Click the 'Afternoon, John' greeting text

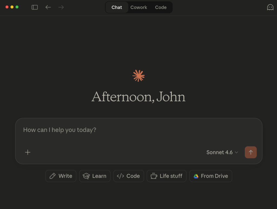pos(138,97)
